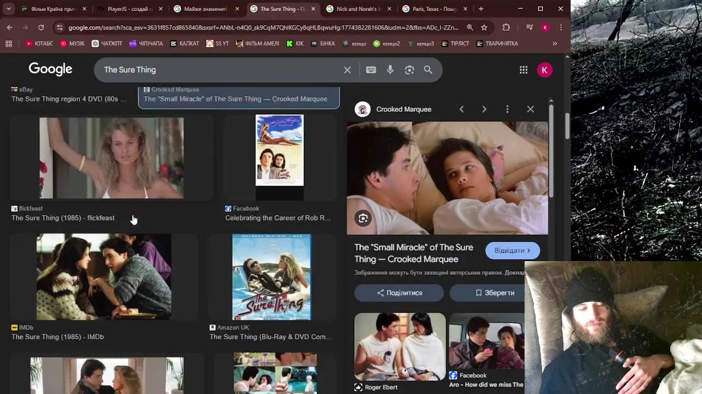Open preview panel three-dot options
Screen dimensions: 702x394
click(507, 109)
